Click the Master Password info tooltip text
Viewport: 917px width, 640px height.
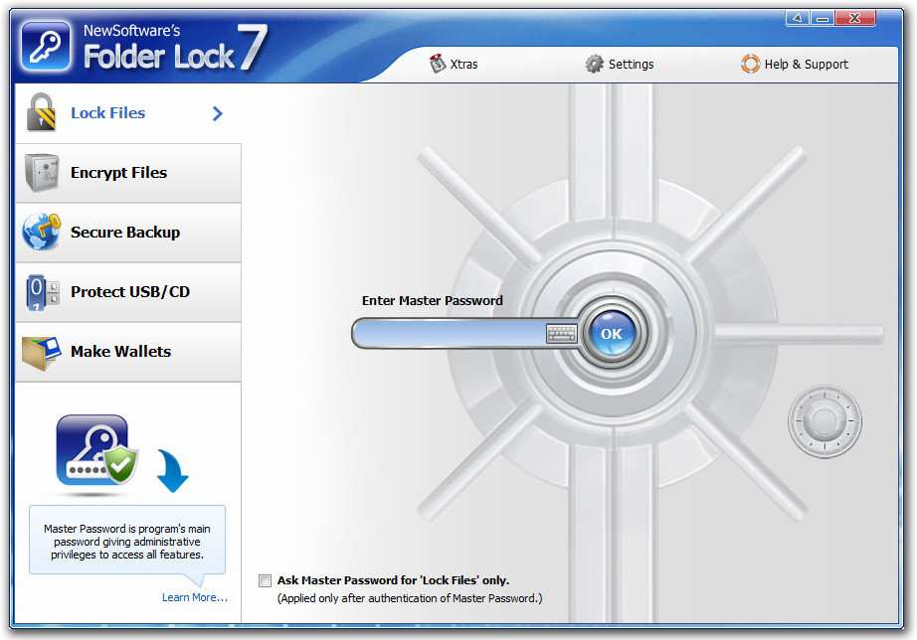(127, 542)
